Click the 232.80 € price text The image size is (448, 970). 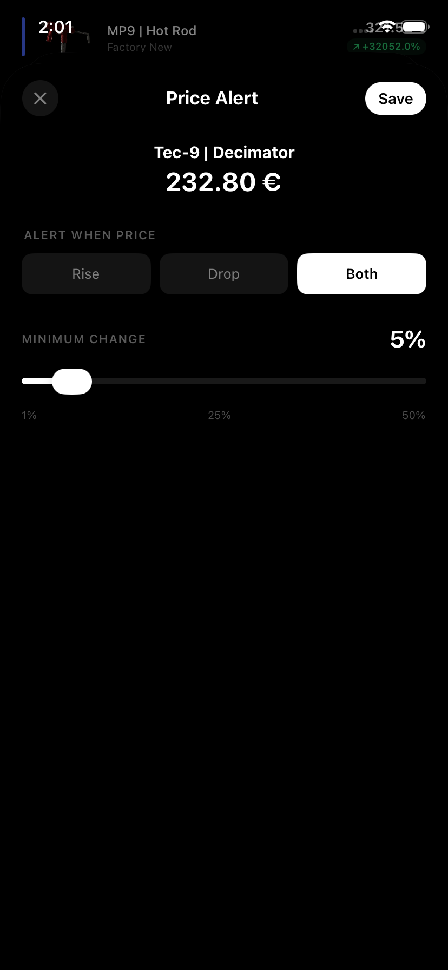point(223,182)
